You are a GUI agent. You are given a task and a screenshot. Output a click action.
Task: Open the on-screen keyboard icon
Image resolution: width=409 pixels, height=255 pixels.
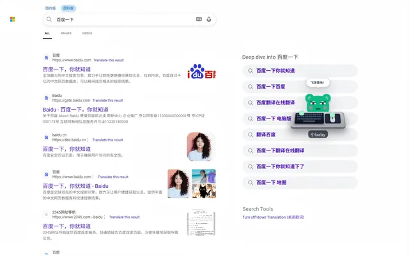(199, 19)
